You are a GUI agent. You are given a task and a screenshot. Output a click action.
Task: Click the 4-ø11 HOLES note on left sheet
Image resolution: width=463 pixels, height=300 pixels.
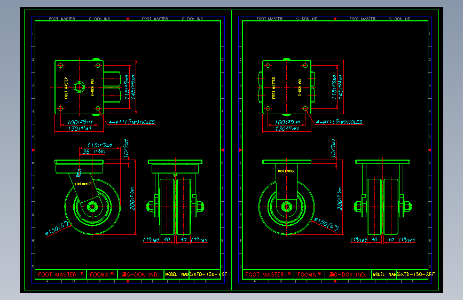pyautogui.click(x=132, y=122)
